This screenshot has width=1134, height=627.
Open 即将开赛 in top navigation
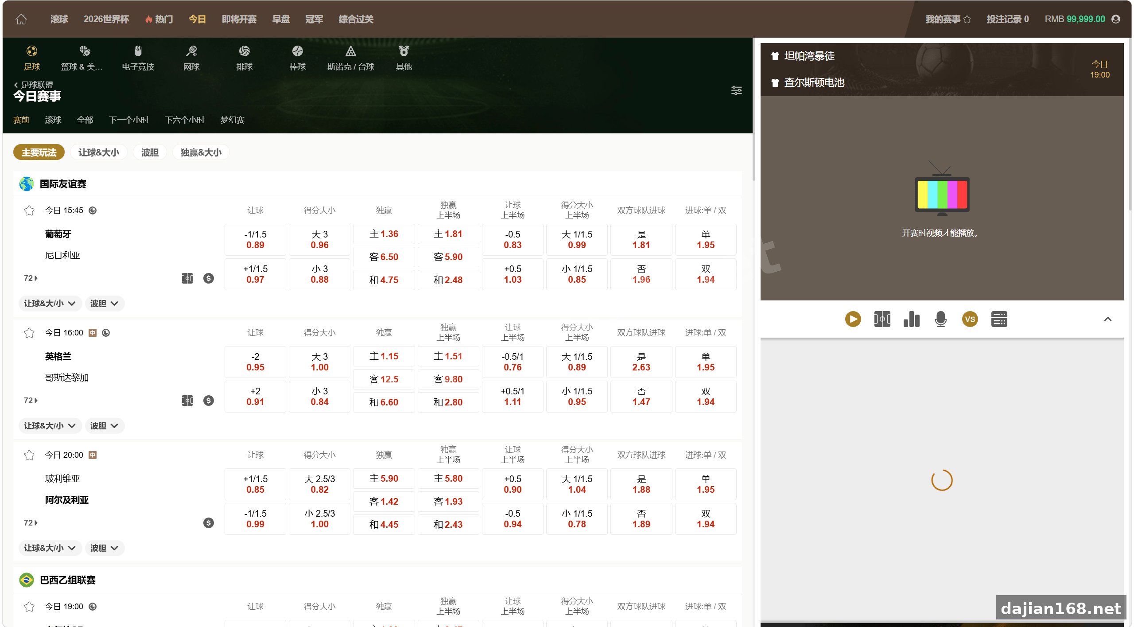coord(239,19)
